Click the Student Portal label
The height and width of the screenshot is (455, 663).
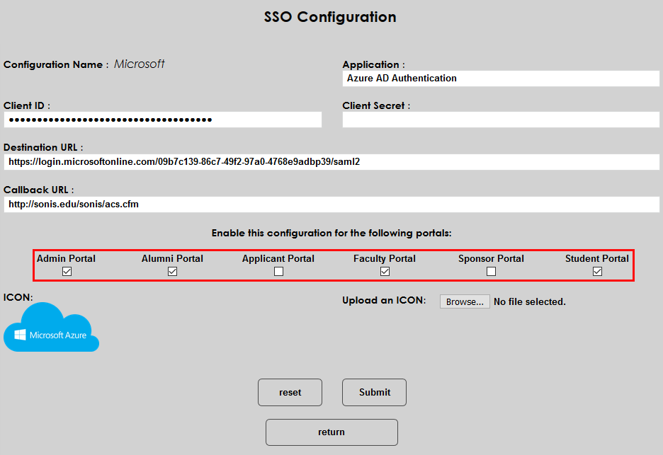point(597,258)
